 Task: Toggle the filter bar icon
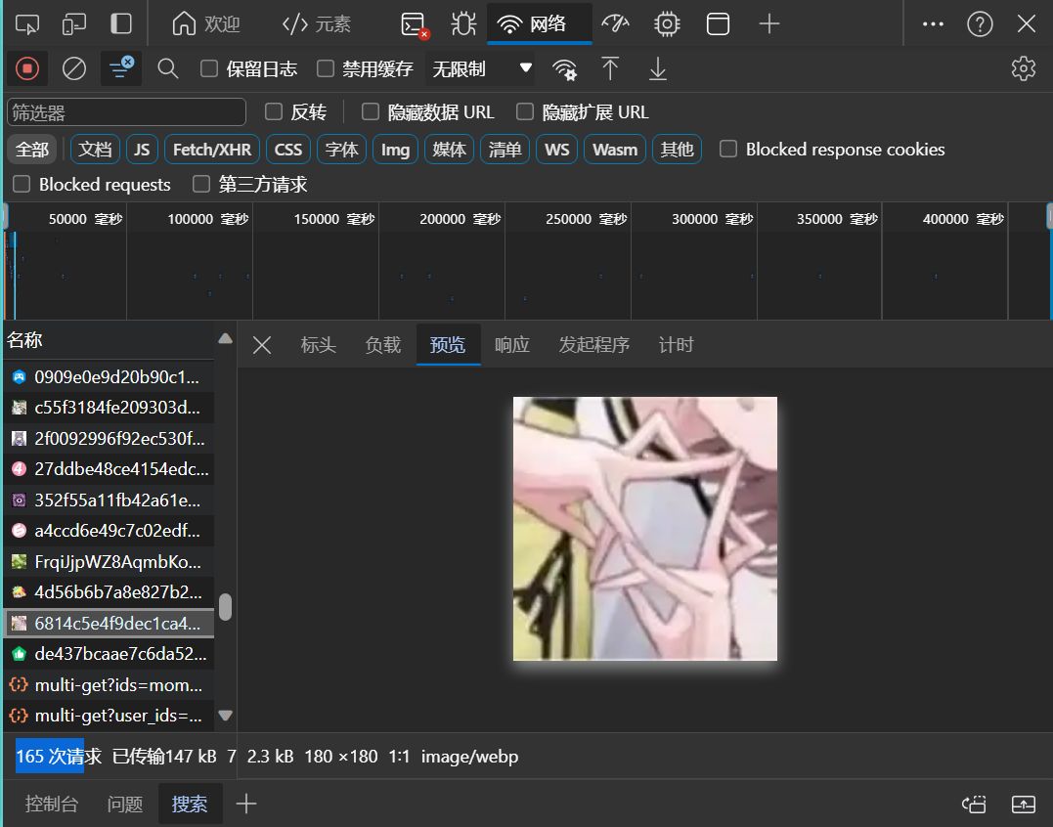(x=121, y=68)
